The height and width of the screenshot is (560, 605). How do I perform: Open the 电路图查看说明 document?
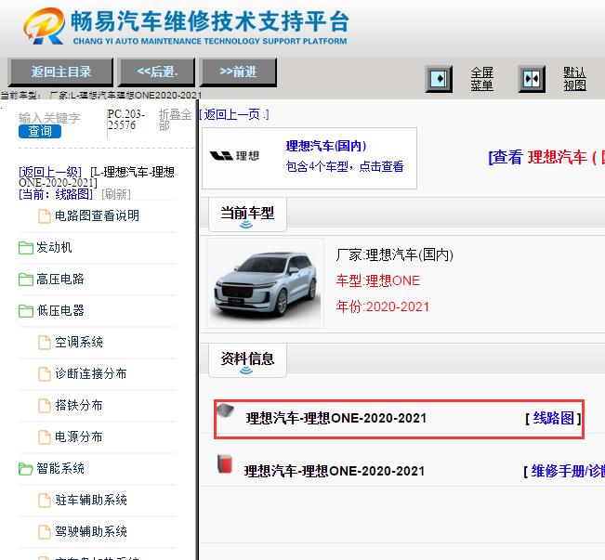point(97,215)
